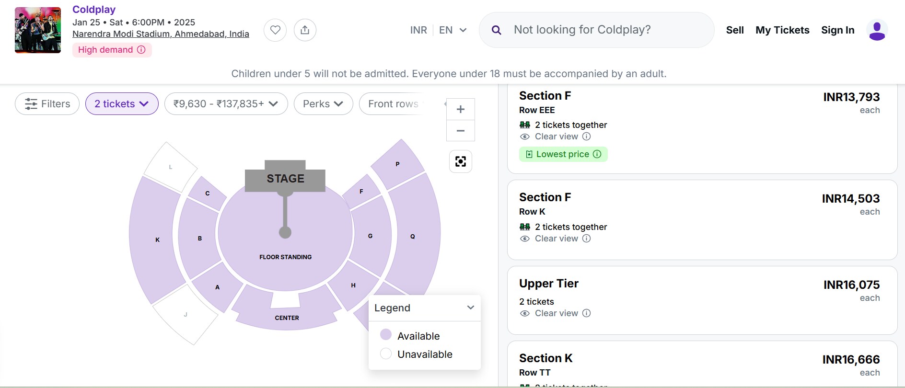
Task: Click High demand info icon
Action: pos(141,50)
